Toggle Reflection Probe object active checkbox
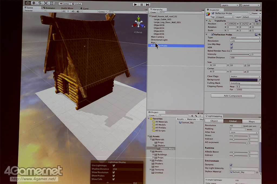 click(x=213, y=13)
